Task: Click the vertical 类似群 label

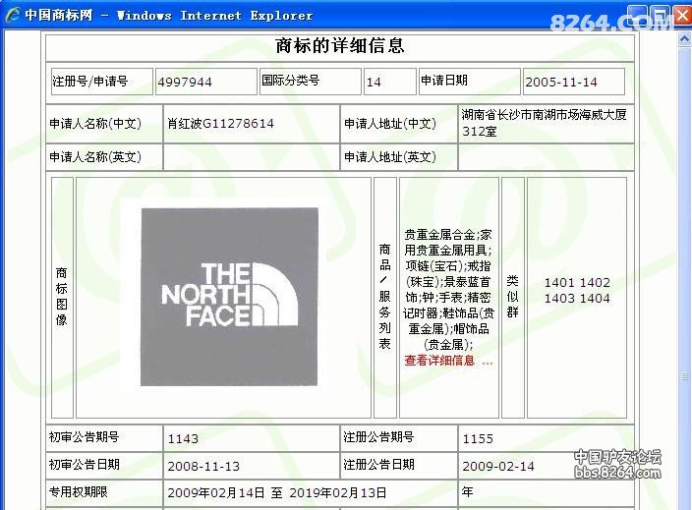Action: pos(512,297)
